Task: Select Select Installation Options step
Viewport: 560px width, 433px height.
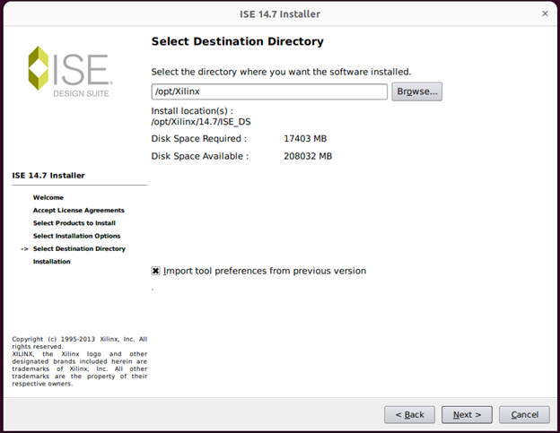Action: coord(76,236)
